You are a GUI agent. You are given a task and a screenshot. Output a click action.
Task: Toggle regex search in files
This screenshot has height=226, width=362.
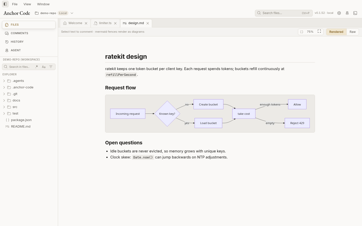(x=37, y=67)
